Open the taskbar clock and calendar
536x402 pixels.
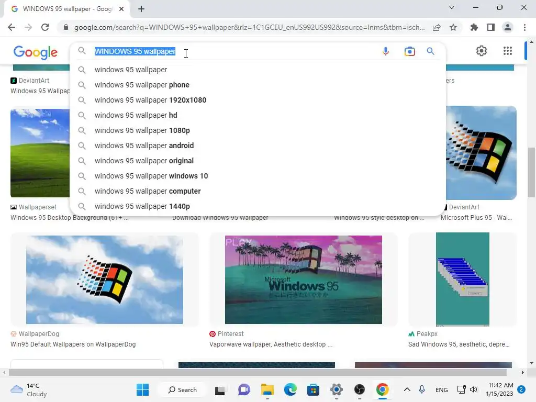coord(499,389)
